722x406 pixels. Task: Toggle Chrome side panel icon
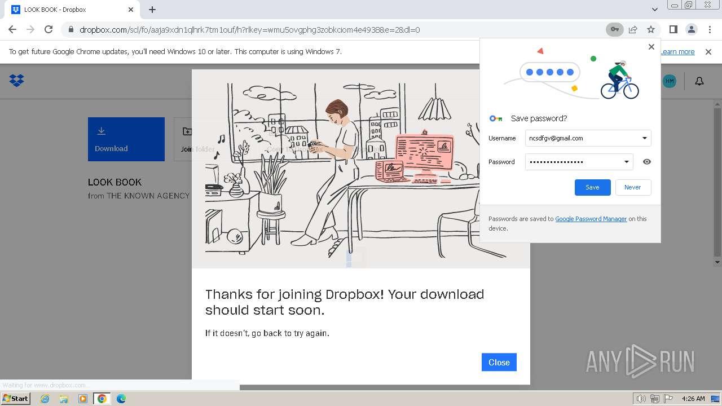(673, 29)
